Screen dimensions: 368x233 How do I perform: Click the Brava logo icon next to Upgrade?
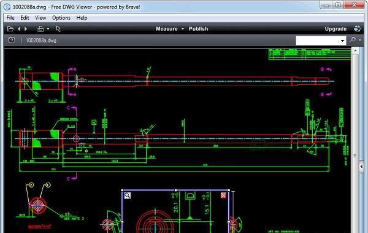[x=357, y=29]
